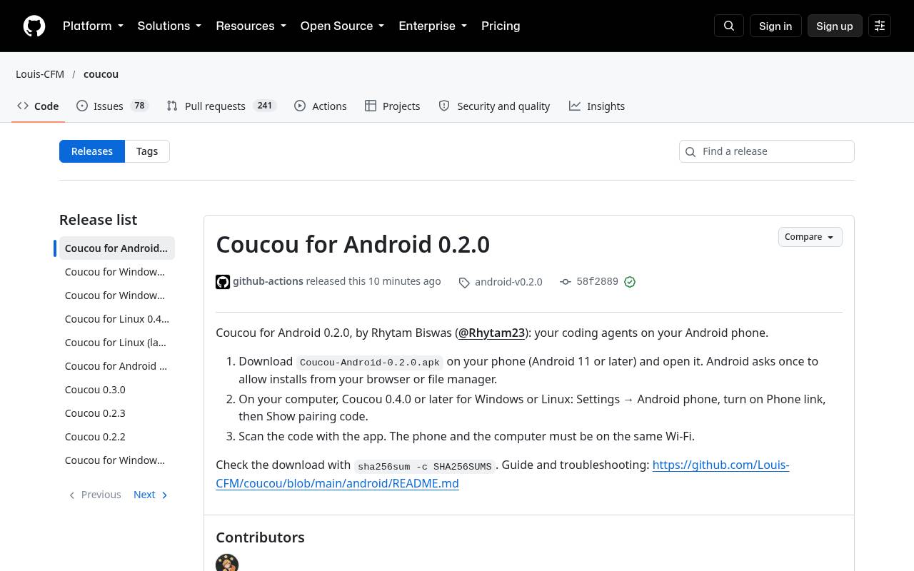Switch to the Tags view
Screen dimensions: 914x571
(x=147, y=151)
